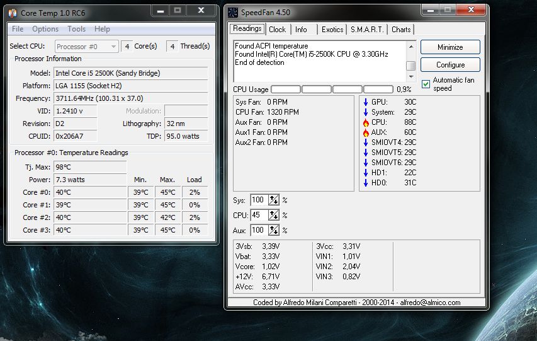
Task: Switch to the Charts tab
Action: 401,30
